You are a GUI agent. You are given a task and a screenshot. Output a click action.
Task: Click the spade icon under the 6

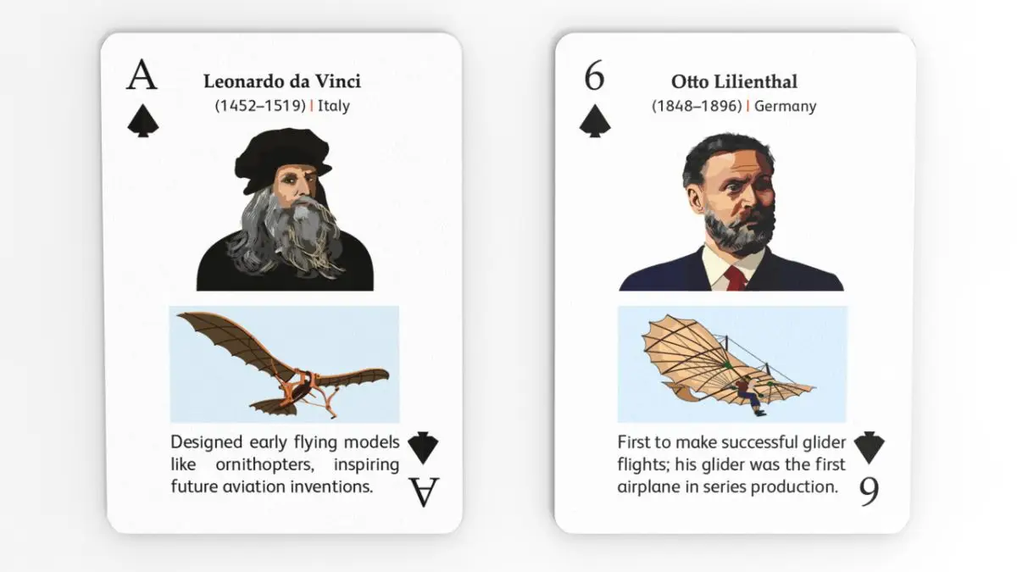(595, 119)
